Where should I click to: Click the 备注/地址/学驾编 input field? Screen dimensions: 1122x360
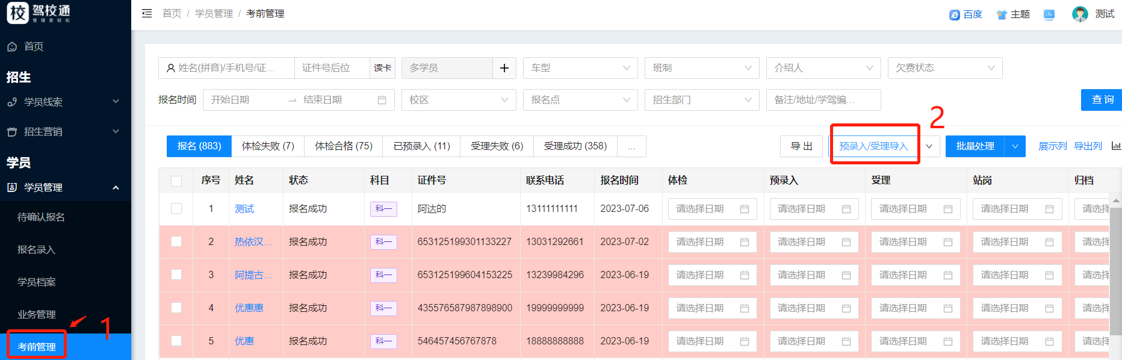tap(823, 100)
